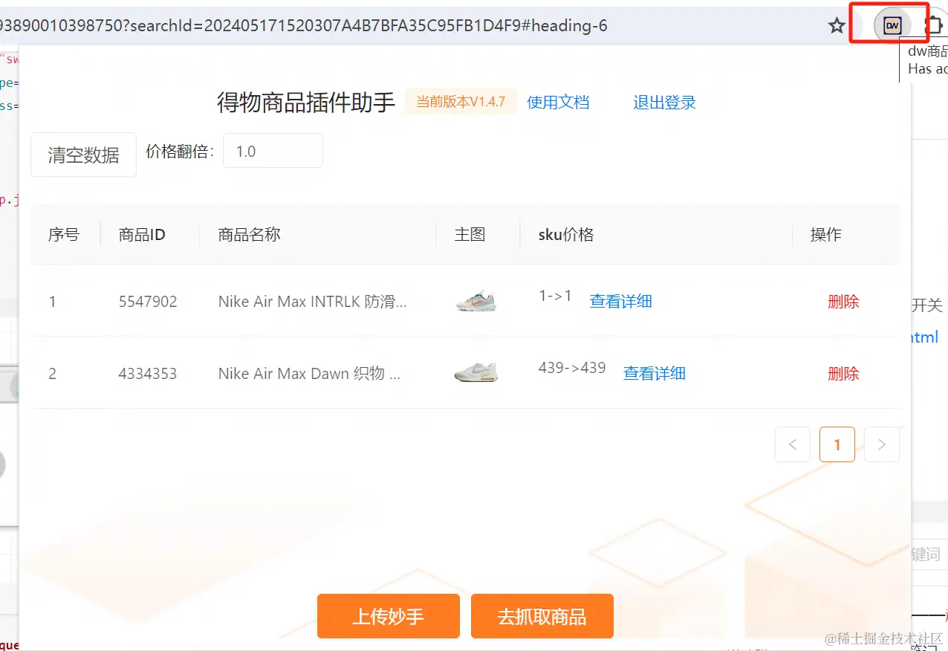
Task: Bookmark page with the star icon
Action: [x=837, y=26]
